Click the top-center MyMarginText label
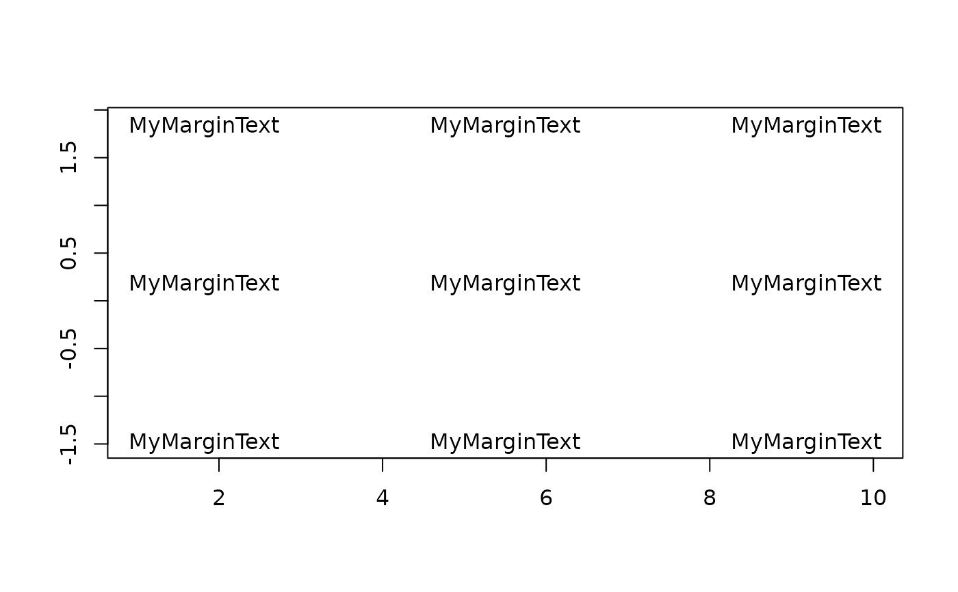The height and width of the screenshot is (592, 958). [505, 126]
